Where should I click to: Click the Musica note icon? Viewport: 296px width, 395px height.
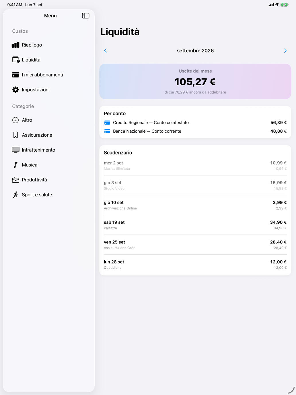15,165
